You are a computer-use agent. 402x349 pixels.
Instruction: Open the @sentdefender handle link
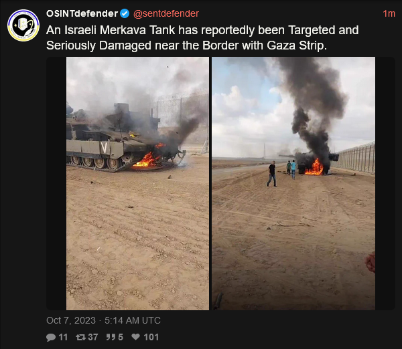166,13
